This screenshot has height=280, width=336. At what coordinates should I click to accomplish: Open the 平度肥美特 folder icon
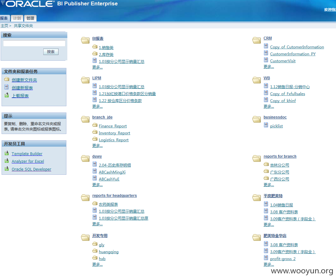256,198
